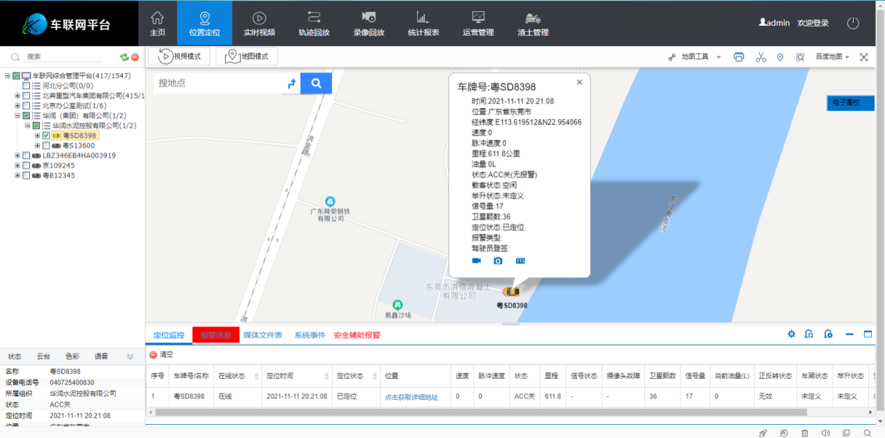Click the blue map search magnifier button
This screenshot has height=438, width=885.
316,84
